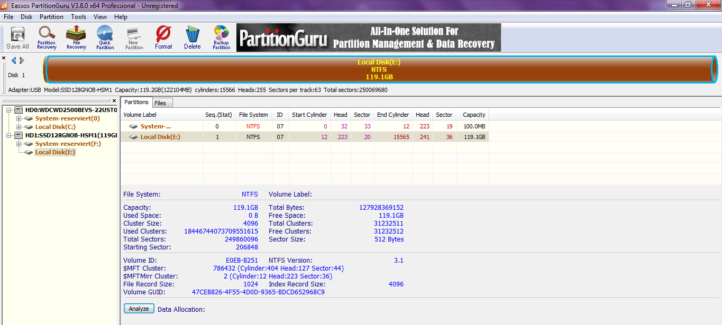Click the Capacity column header
722x325 pixels.
click(472, 115)
